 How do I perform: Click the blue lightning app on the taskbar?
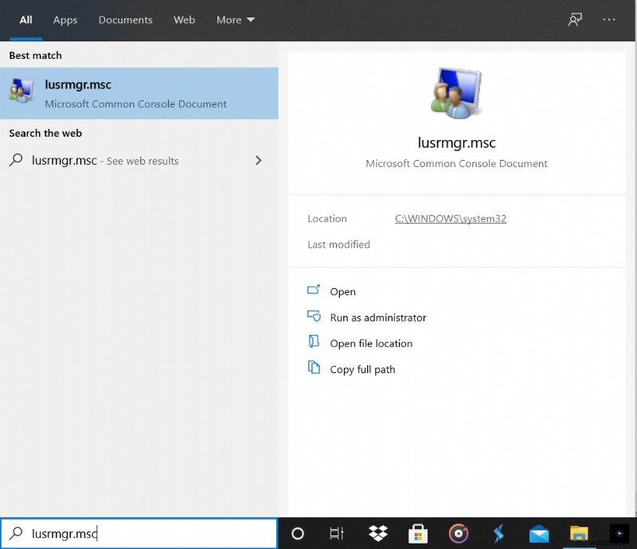[498, 533]
